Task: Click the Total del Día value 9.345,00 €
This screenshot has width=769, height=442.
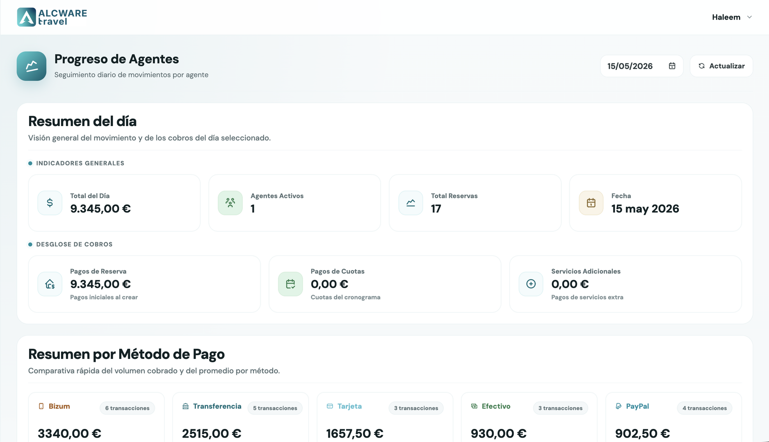Action: pyautogui.click(x=100, y=209)
